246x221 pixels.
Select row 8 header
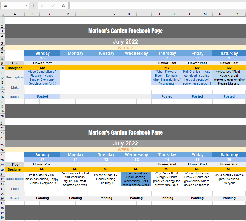click(2, 59)
